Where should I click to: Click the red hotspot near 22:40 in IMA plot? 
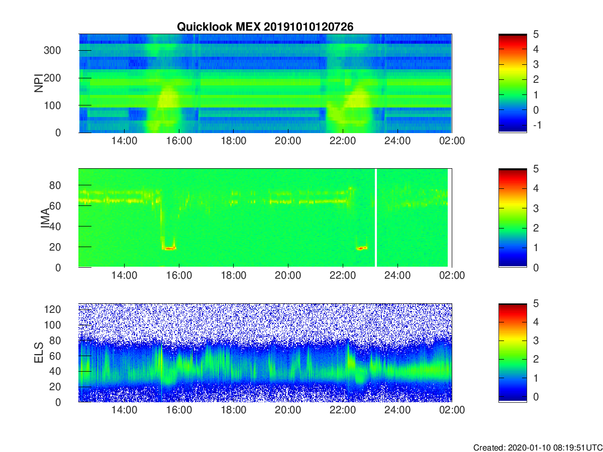pos(362,248)
